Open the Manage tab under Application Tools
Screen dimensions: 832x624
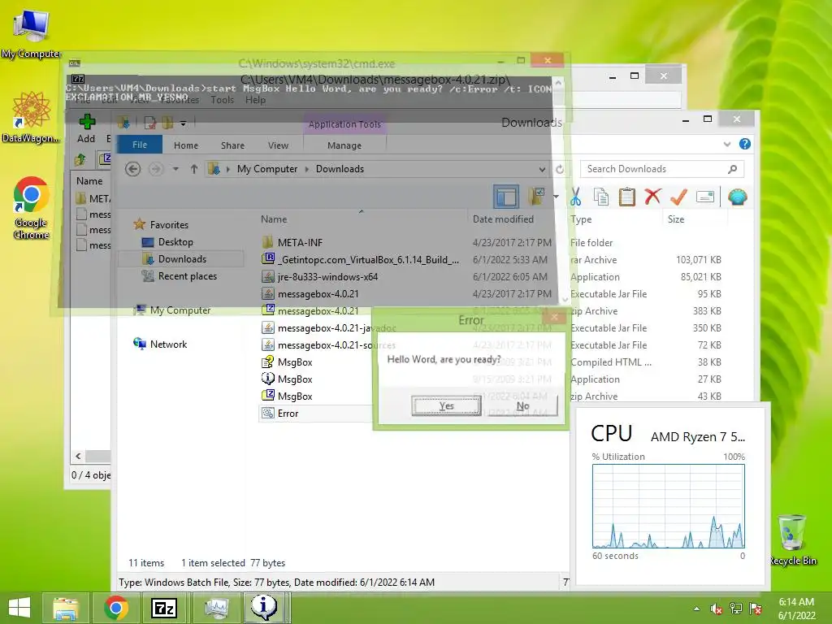(344, 145)
